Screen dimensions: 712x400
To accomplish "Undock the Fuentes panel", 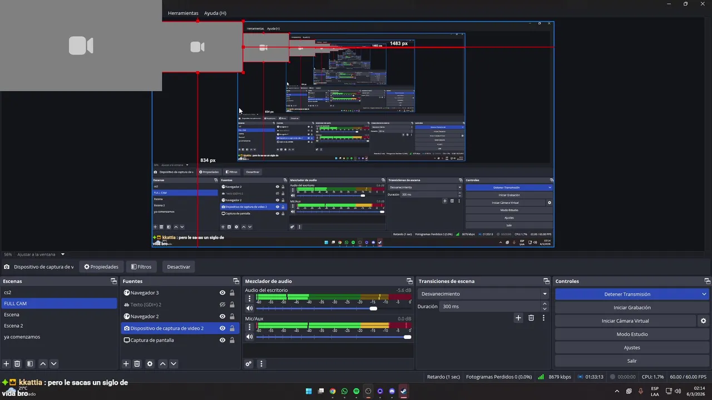I will [x=236, y=281].
